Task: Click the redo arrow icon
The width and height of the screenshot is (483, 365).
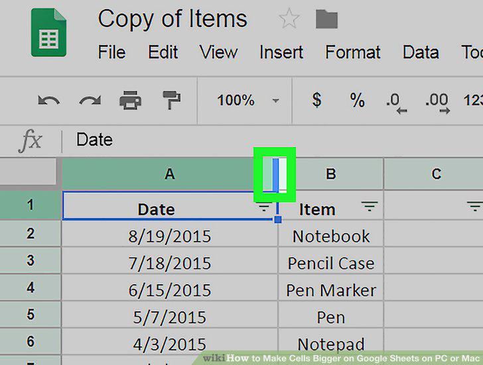Action: tap(90, 101)
